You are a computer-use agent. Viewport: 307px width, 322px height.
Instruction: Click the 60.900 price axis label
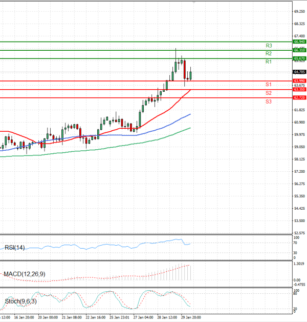click(300, 123)
